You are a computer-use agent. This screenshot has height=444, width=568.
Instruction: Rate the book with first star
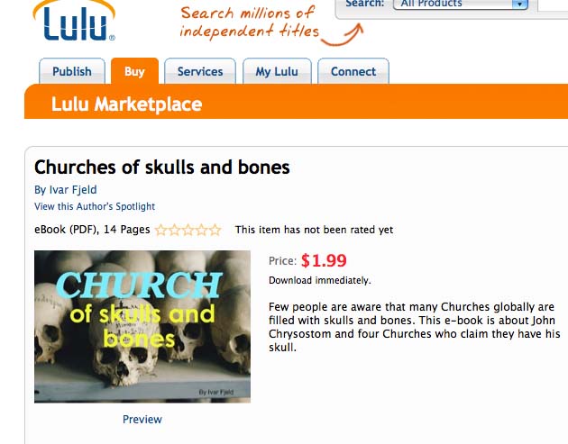[160, 230]
